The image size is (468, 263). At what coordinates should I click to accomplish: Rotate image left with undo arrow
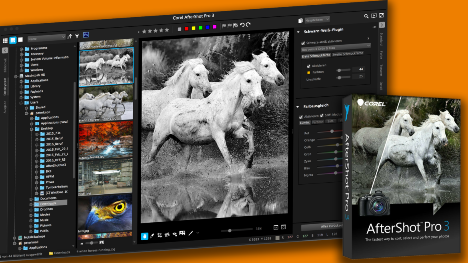(242, 25)
